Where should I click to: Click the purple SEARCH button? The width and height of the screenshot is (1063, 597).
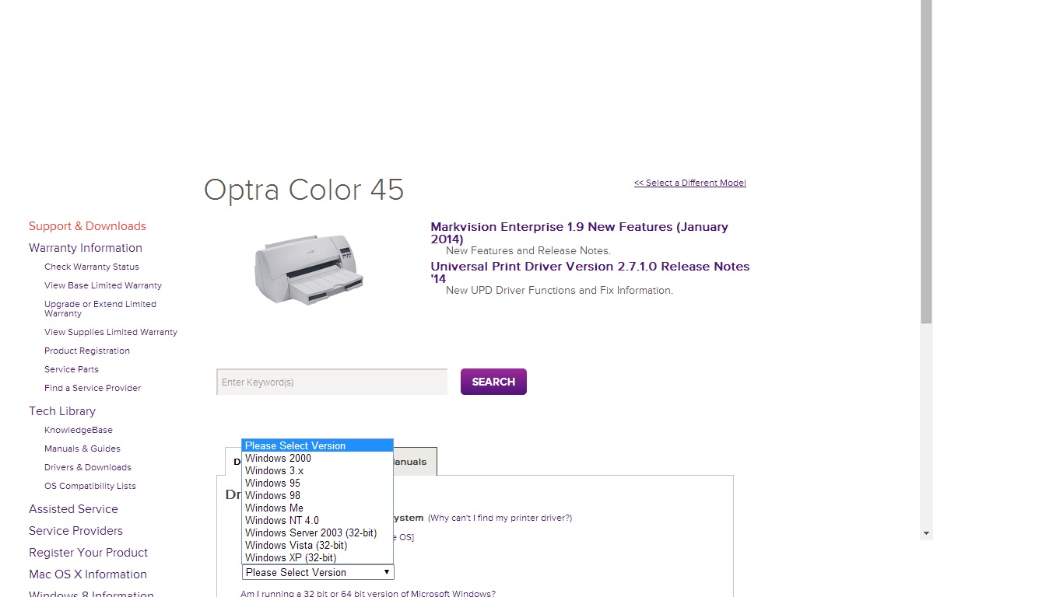[x=493, y=382]
